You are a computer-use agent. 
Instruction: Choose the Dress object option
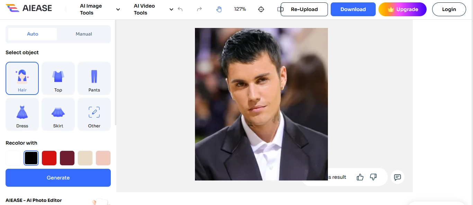coord(22,114)
